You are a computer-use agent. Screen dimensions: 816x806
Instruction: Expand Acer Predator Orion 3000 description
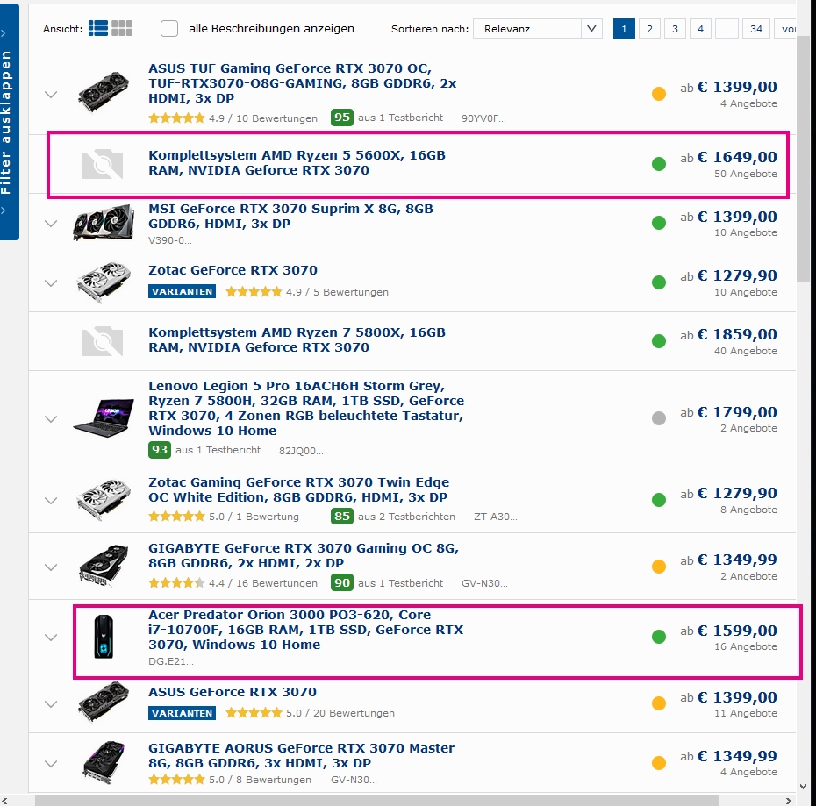pos(51,638)
